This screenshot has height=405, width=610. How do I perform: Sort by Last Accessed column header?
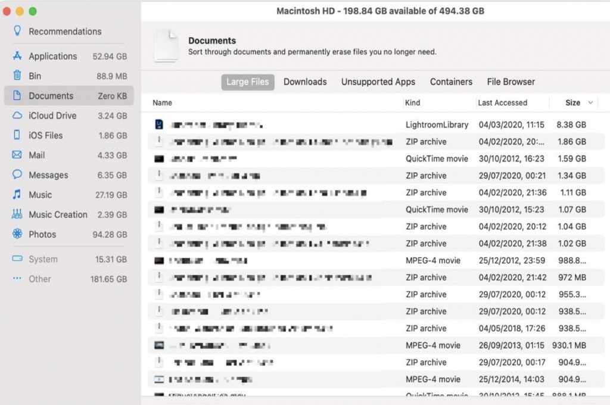click(x=502, y=102)
